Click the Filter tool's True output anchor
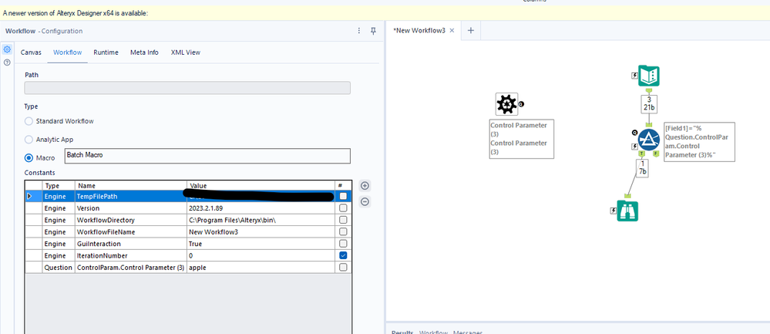Image resolution: width=770 pixels, height=334 pixels. point(642,154)
